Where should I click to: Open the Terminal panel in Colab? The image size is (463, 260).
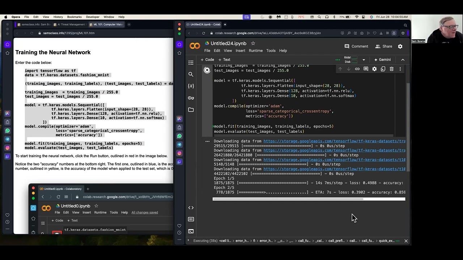[191, 231]
